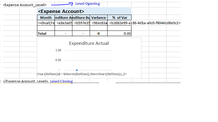218x122 pixels.
Task: Click the Total Variance cell showing 0
Action: tap(99, 33)
